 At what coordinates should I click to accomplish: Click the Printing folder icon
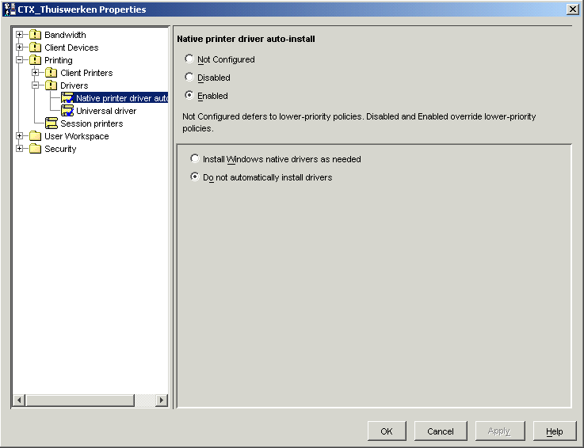[x=35, y=60]
